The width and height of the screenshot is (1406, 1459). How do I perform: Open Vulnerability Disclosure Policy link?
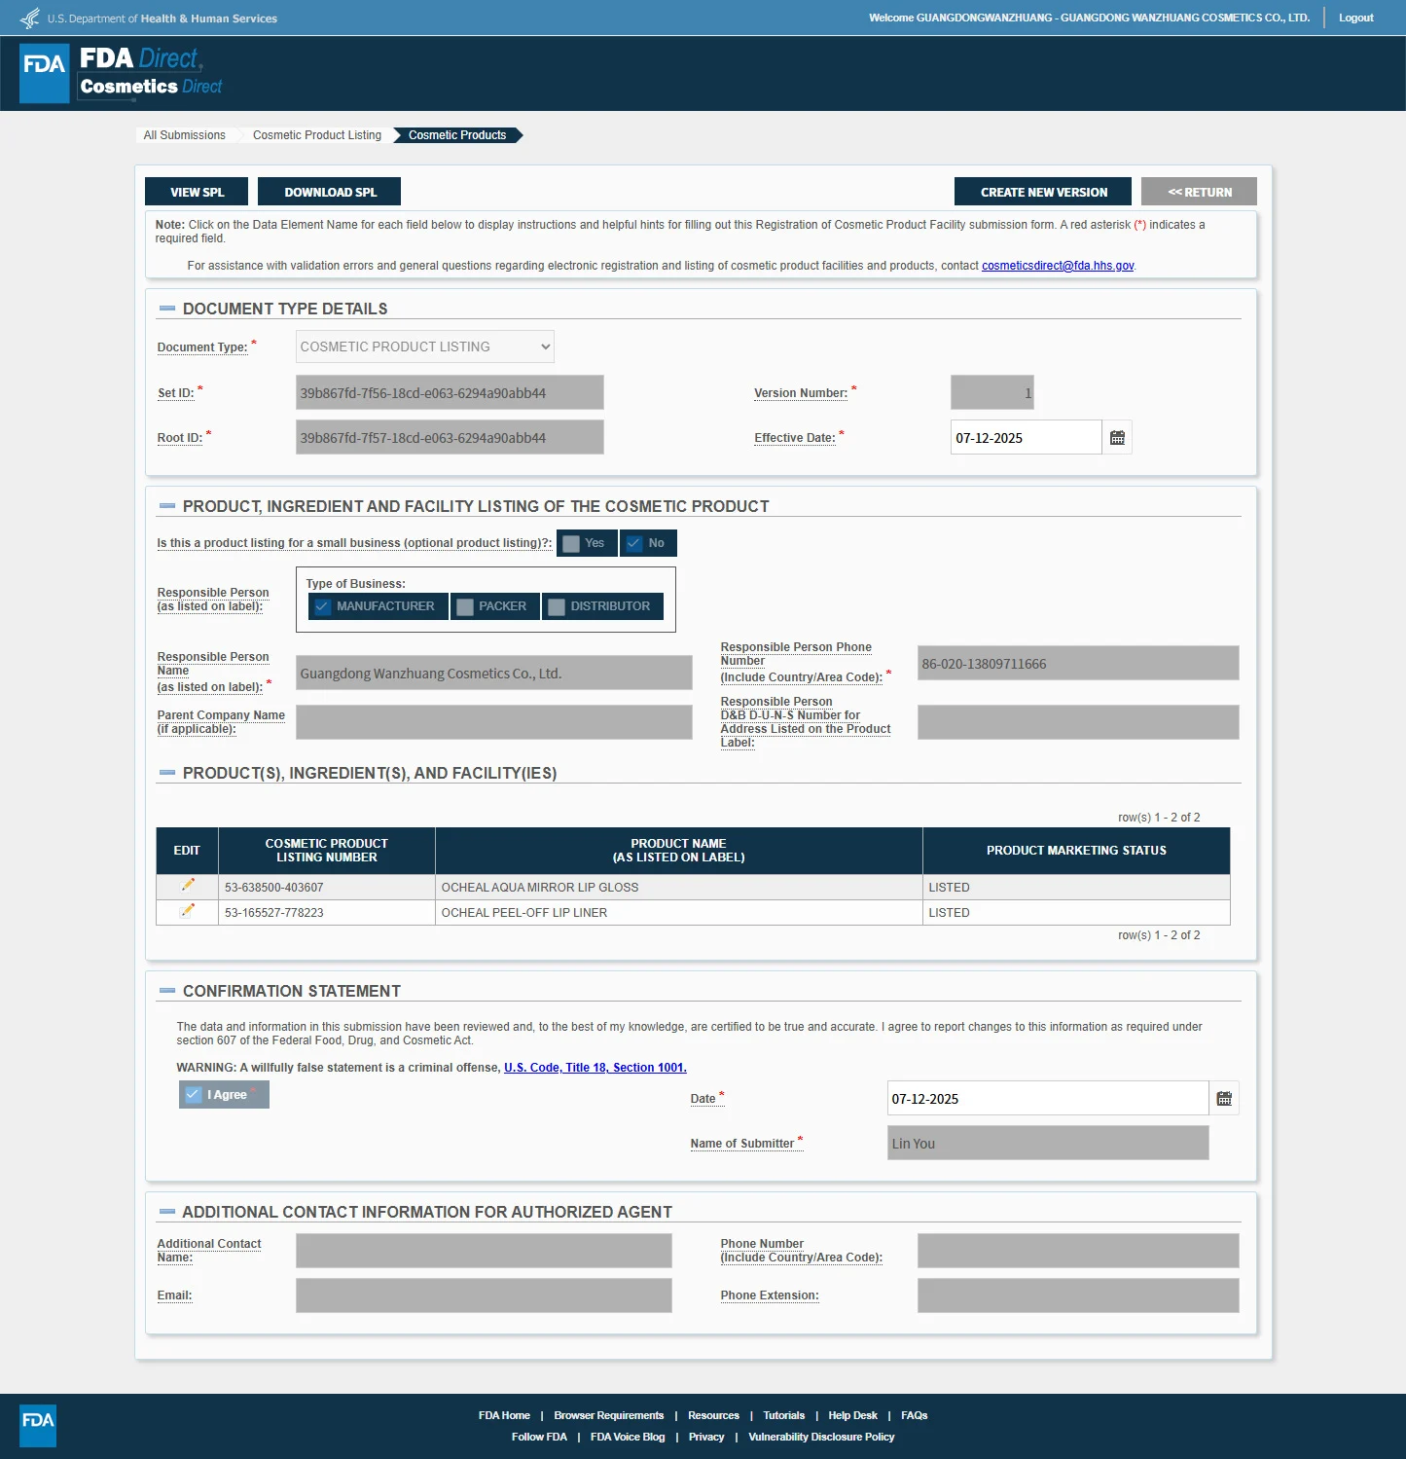point(821,1437)
